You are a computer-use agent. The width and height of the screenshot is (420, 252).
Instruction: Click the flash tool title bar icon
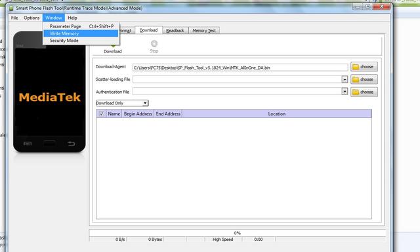click(x=11, y=8)
